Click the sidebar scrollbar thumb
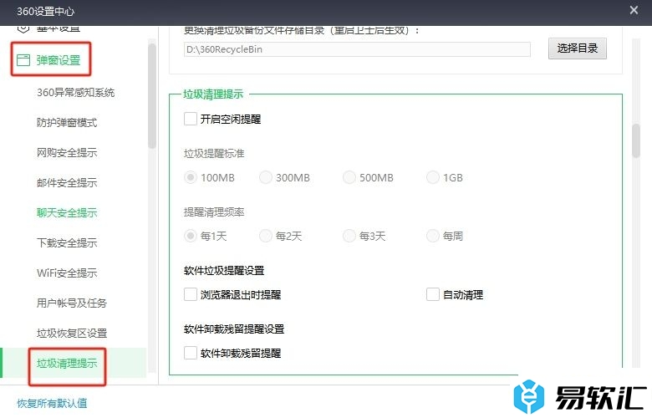Viewport: 652px width, 418px height. pos(152,95)
